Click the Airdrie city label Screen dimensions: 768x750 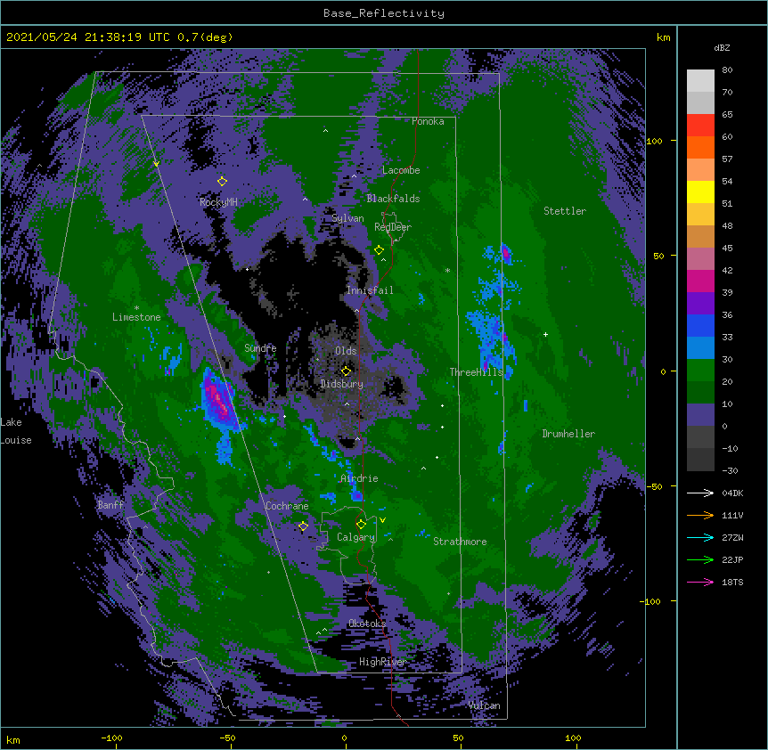tap(359, 478)
